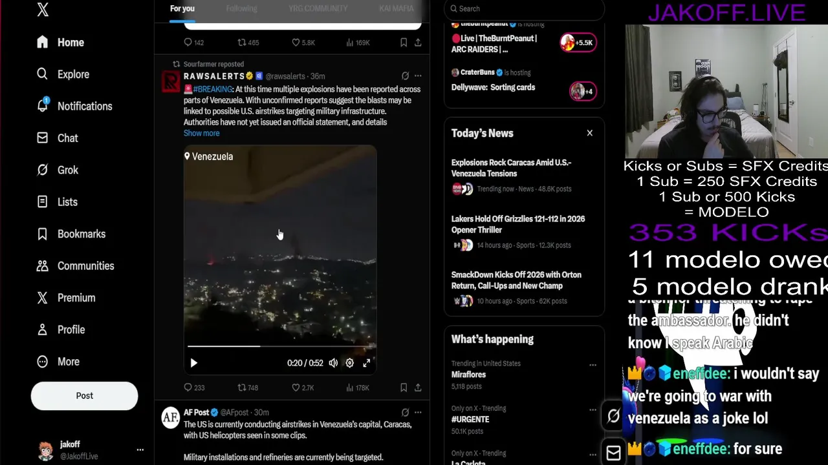828x465 pixels.
Task: Reply to the top post with 142 replies
Action: (193, 43)
